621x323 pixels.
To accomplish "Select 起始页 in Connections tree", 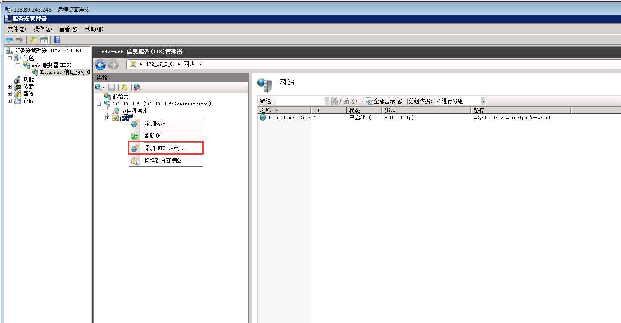I will (x=120, y=97).
